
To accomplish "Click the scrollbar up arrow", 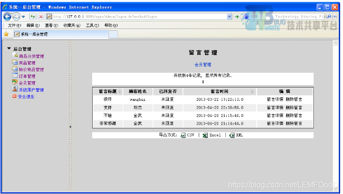I will click(335, 43).
